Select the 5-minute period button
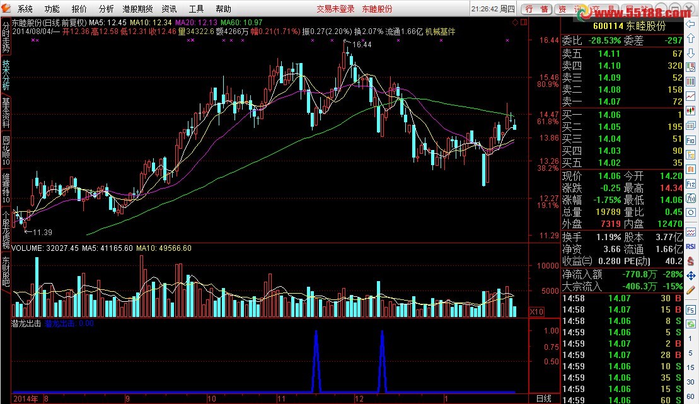Screen dimensions: 699x404 691,353
